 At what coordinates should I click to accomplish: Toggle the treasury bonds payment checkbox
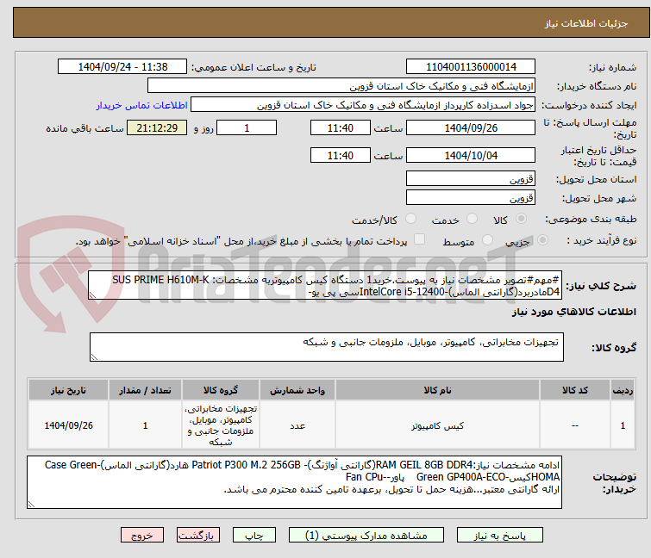pos(420,240)
